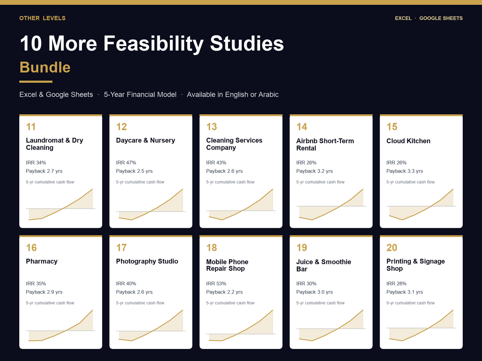Click the OTHER LEVELS header label
482x361 pixels.
(x=42, y=18)
